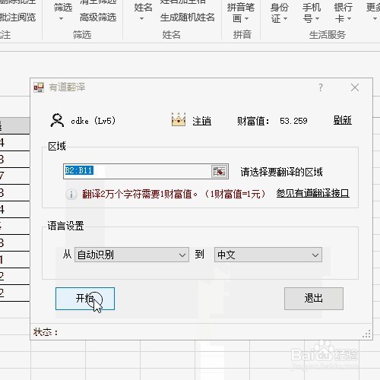Click the 状态 status bar label
Viewport: 380px width, 380px height.
point(46,332)
